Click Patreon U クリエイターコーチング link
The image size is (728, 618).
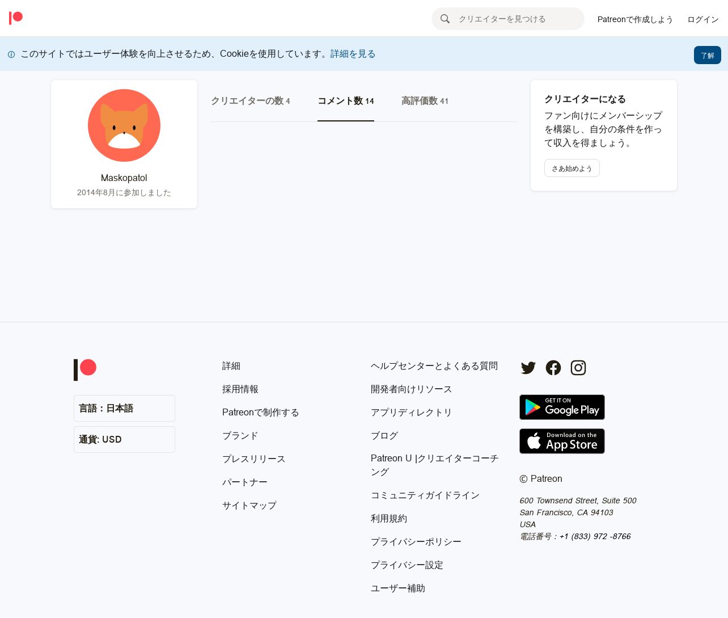pos(435,465)
